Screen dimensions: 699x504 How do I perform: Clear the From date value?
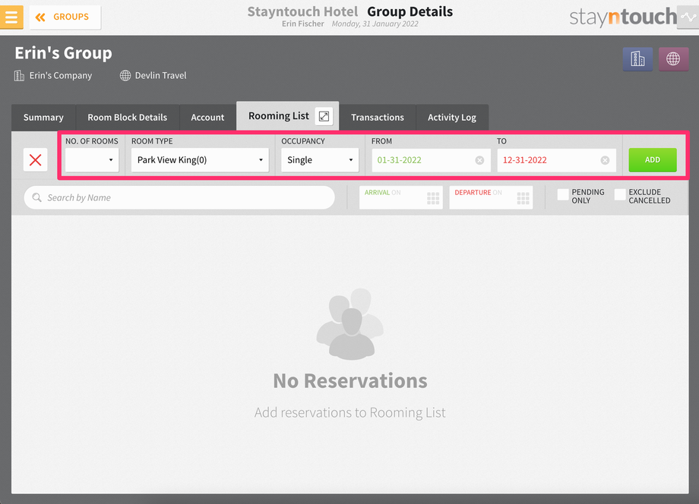pos(479,160)
